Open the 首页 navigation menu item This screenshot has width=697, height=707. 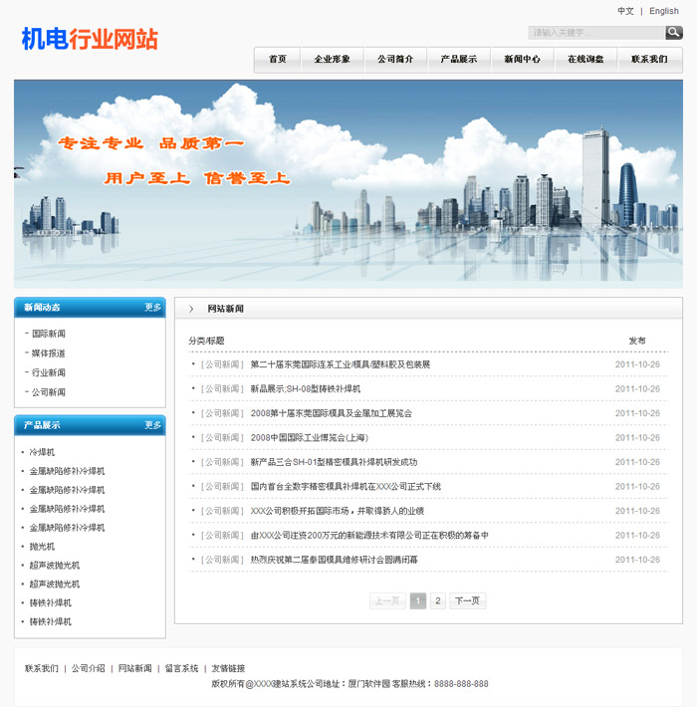pos(277,60)
